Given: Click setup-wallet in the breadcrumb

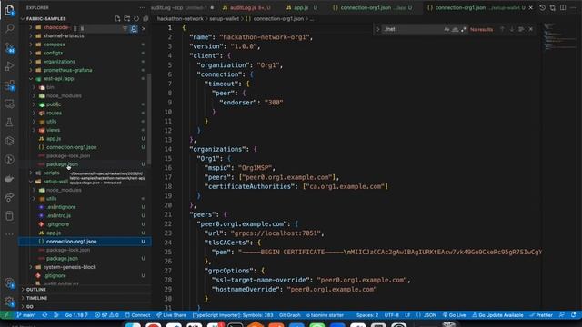Looking at the screenshot, I should pos(224,18).
